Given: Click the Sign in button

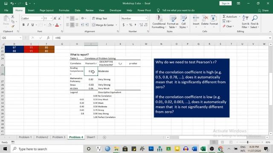Looking at the screenshot, I should (x=226, y=3).
